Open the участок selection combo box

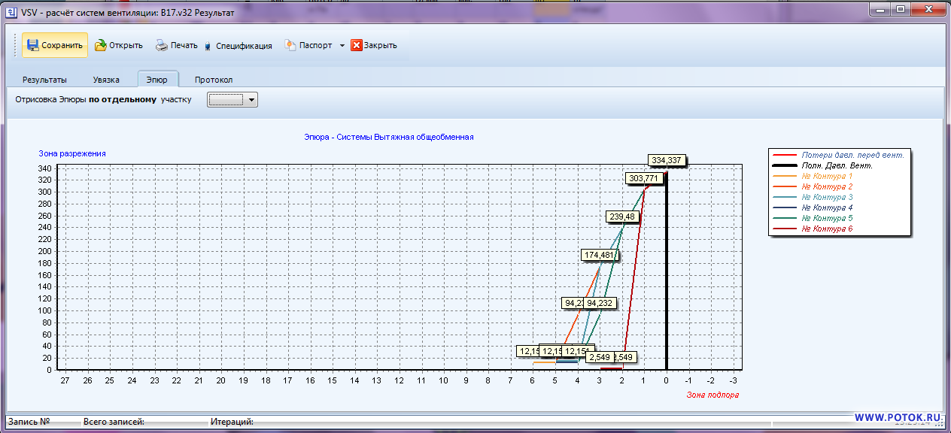pyautogui.click(x=232, y=99)
